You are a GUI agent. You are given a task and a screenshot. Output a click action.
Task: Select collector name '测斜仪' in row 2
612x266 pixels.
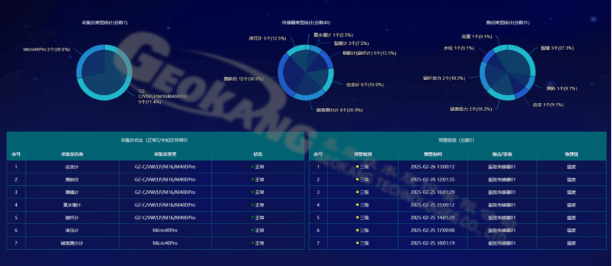(x=72, y=179)
